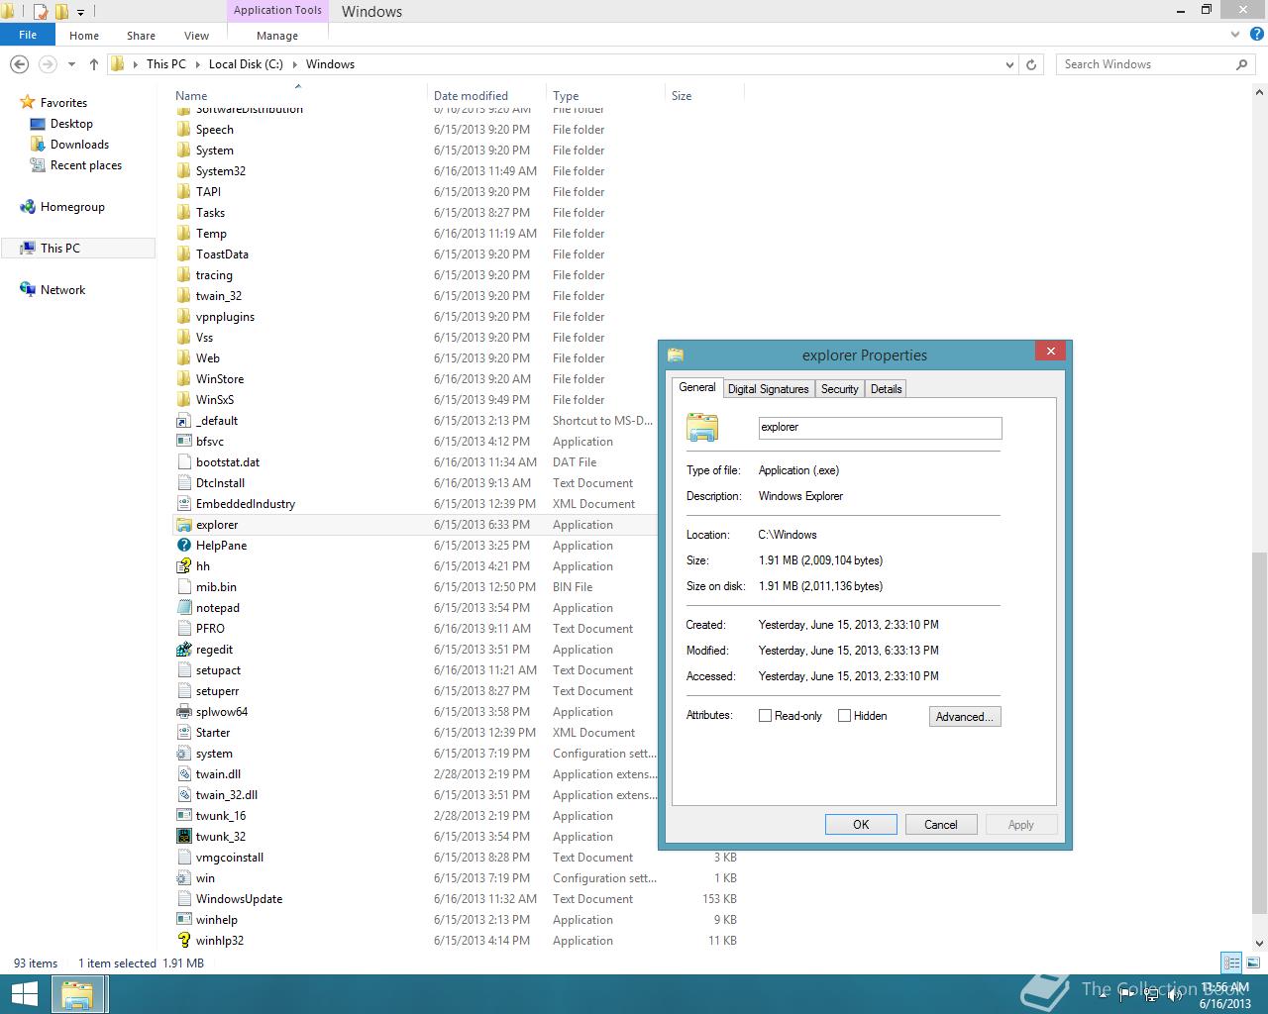Open Homegroup icon in navigation pane
This screenshot has width=1268, height=1014.
tap(28, 207)
